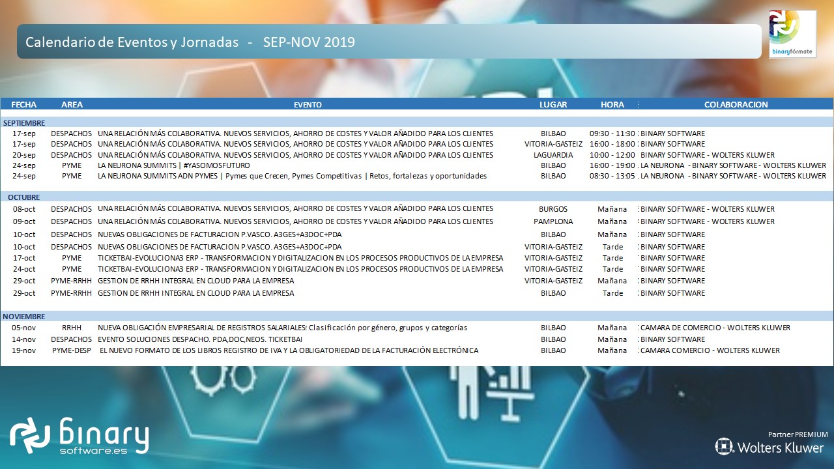The width and height of the screenshot is (834, 469).
Task: Click the EVENTO column header
Action: 308,105
